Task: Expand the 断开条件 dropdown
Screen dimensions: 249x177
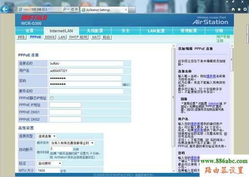Action: (x=72, y=143)
